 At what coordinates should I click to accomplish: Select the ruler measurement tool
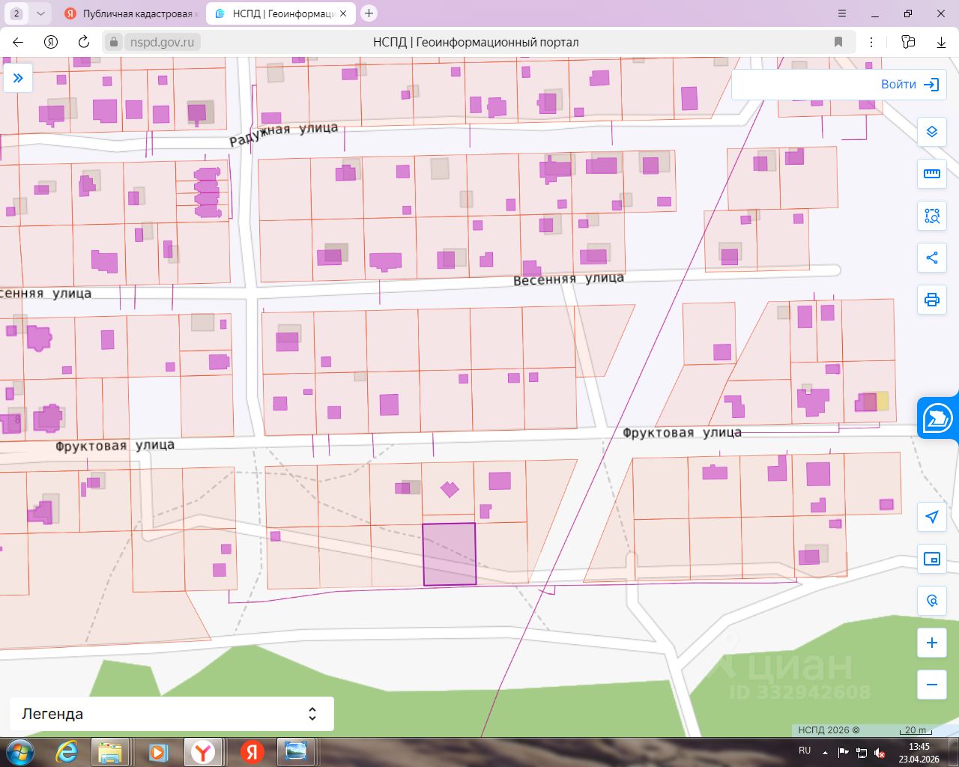pyautogui.click(x=932, y=174)
